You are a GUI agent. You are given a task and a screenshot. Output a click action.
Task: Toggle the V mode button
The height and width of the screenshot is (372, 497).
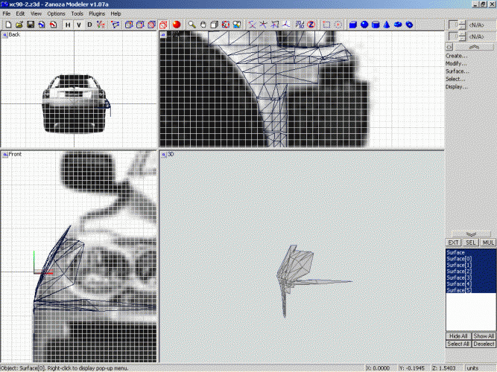(79, 25)
